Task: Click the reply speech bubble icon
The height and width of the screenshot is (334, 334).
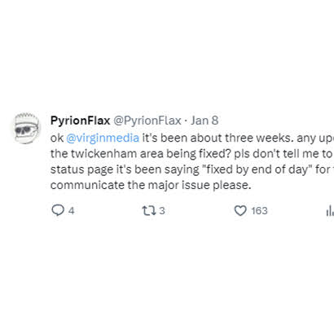Action: point(58,210)
